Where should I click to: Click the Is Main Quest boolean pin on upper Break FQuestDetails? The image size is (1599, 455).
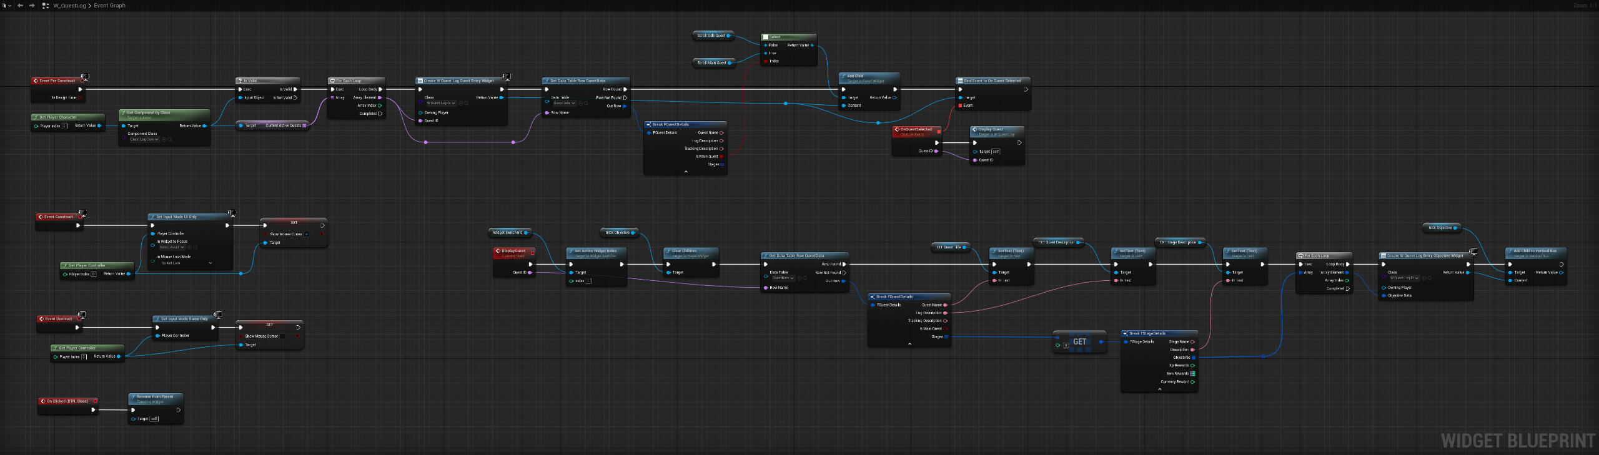pos(721,157)
